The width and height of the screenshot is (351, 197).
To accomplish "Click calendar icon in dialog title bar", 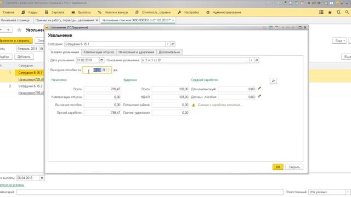I will pos(276,27).
